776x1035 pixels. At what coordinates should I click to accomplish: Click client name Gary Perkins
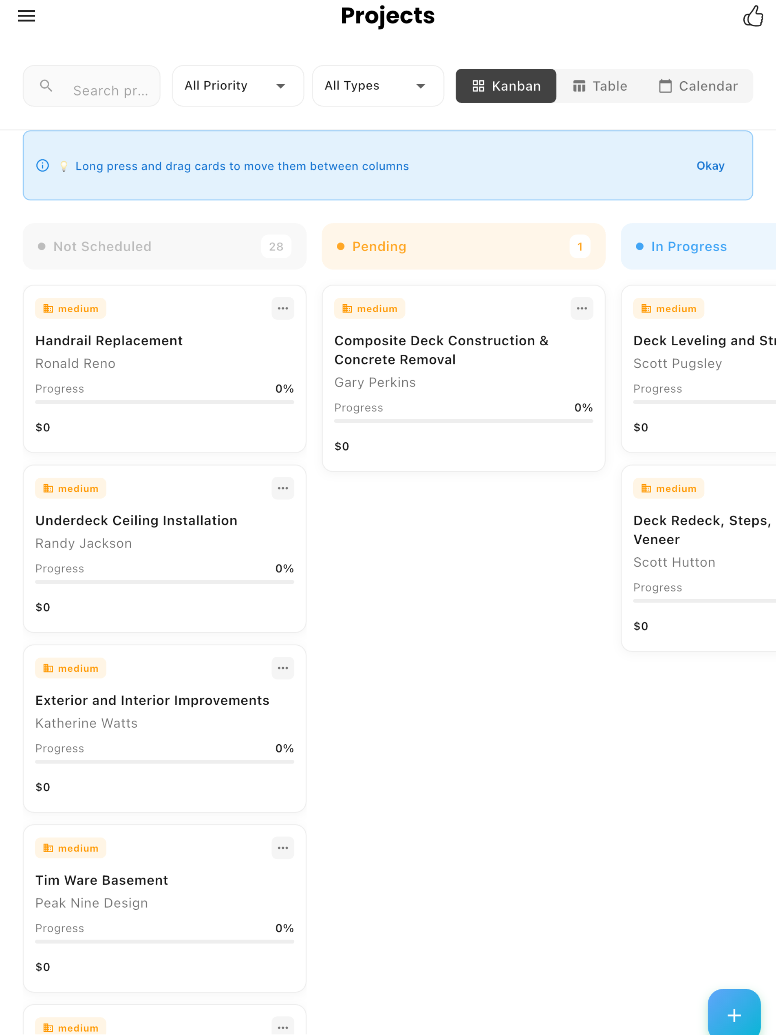[375, 382]
